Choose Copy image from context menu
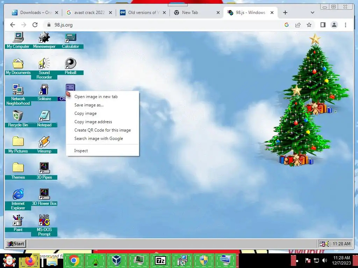 (102, 113)
